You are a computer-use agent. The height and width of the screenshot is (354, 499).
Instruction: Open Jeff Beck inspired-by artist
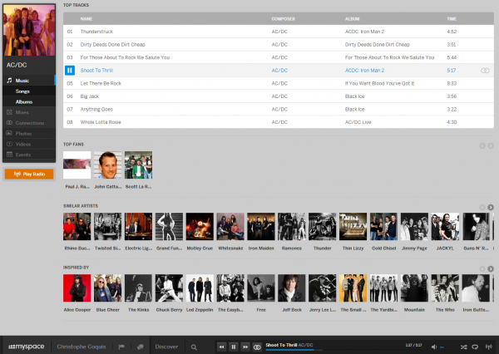292,288
